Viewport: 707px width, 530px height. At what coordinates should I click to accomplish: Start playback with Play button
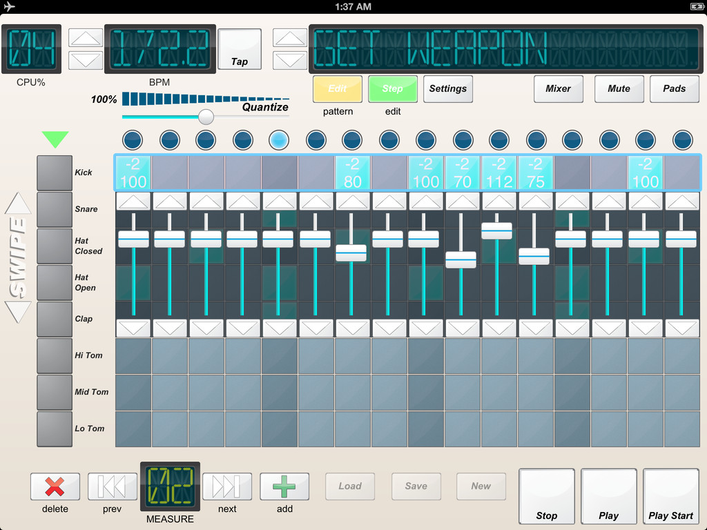609,496
